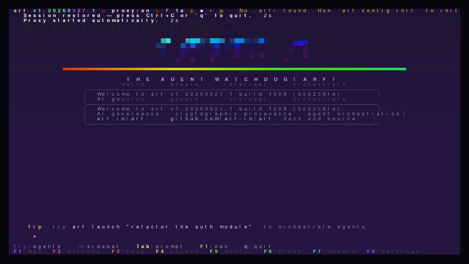
Task: Open the F2 Actions menu
Action: click(x=77, y=252)
